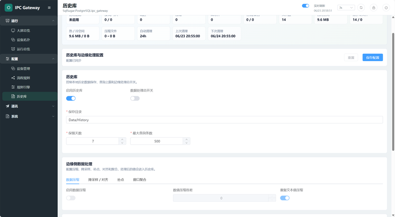
Task: Switch to the 数据压缩 tab
Action: click(x=73, y=180)
